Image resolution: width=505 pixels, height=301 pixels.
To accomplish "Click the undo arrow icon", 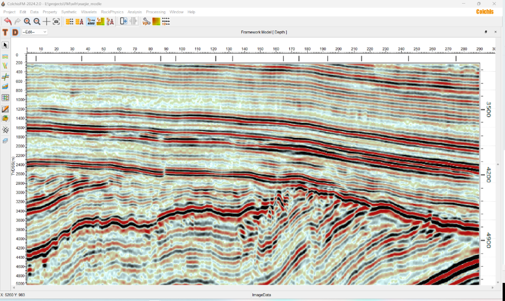I will tap(7, 21).
